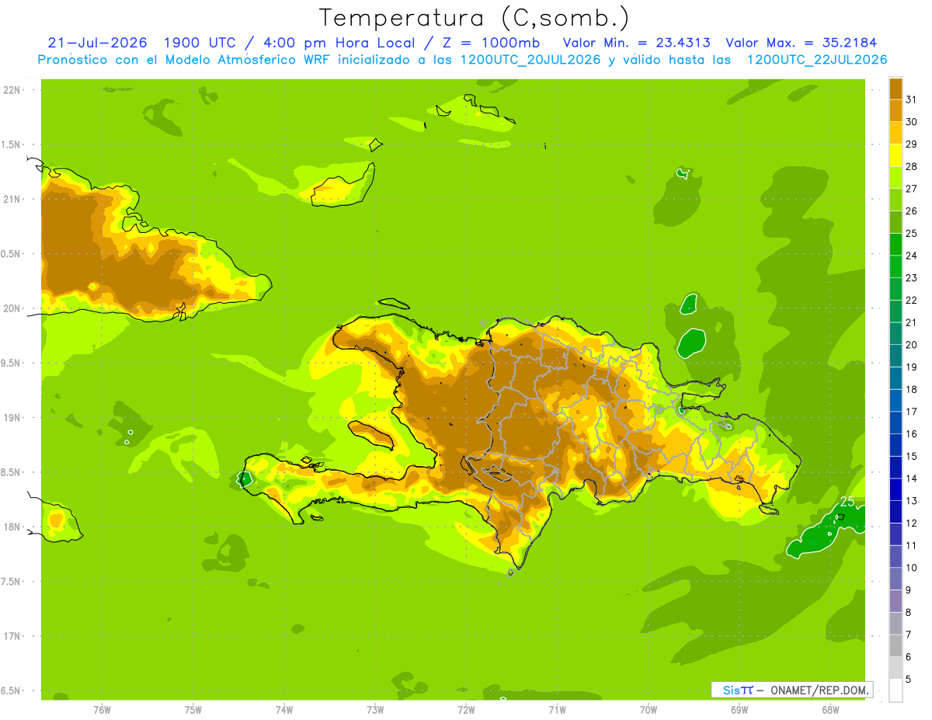Image resolution: width=932 pixels, height=720 pixels.
Task: Click the legend value "5"
Action: coord(909,679)
